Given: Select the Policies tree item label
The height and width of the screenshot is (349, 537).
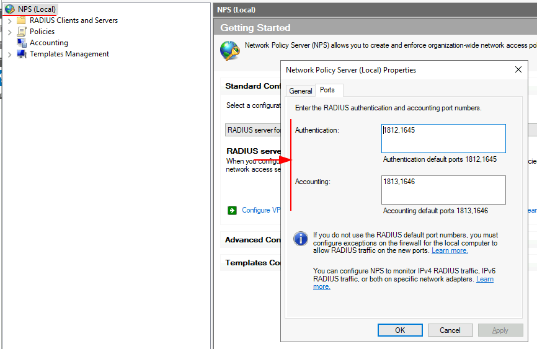Looking at the screenshot, I should click(x=42, y=32).
